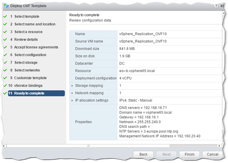This screenshot has height=163, width=228.
Task: Click the Management Network IP Address line
Action: tap(160, 136)
